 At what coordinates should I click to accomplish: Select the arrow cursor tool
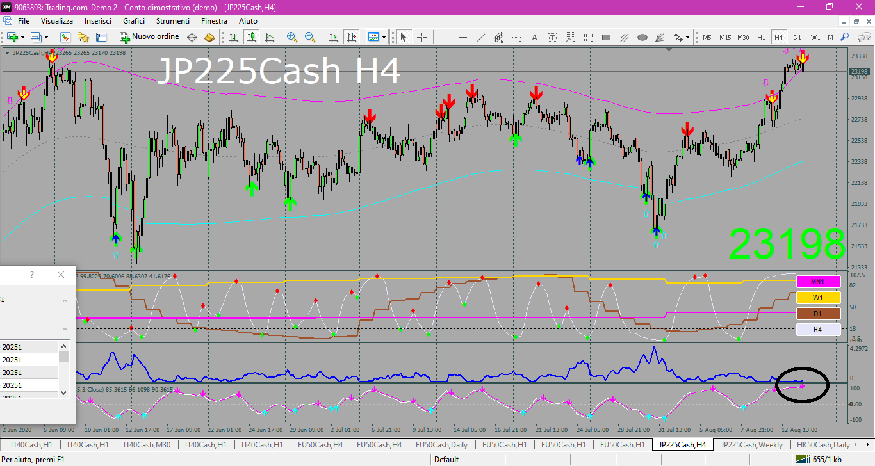click(x=404, y=37)
